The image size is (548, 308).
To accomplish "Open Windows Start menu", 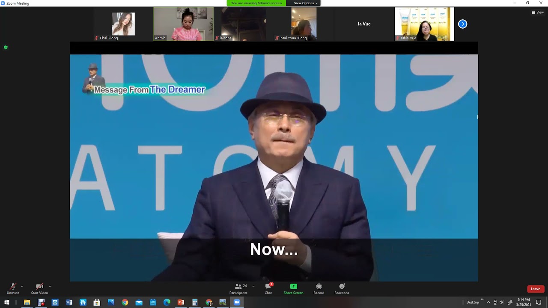I will pos(7,302).
